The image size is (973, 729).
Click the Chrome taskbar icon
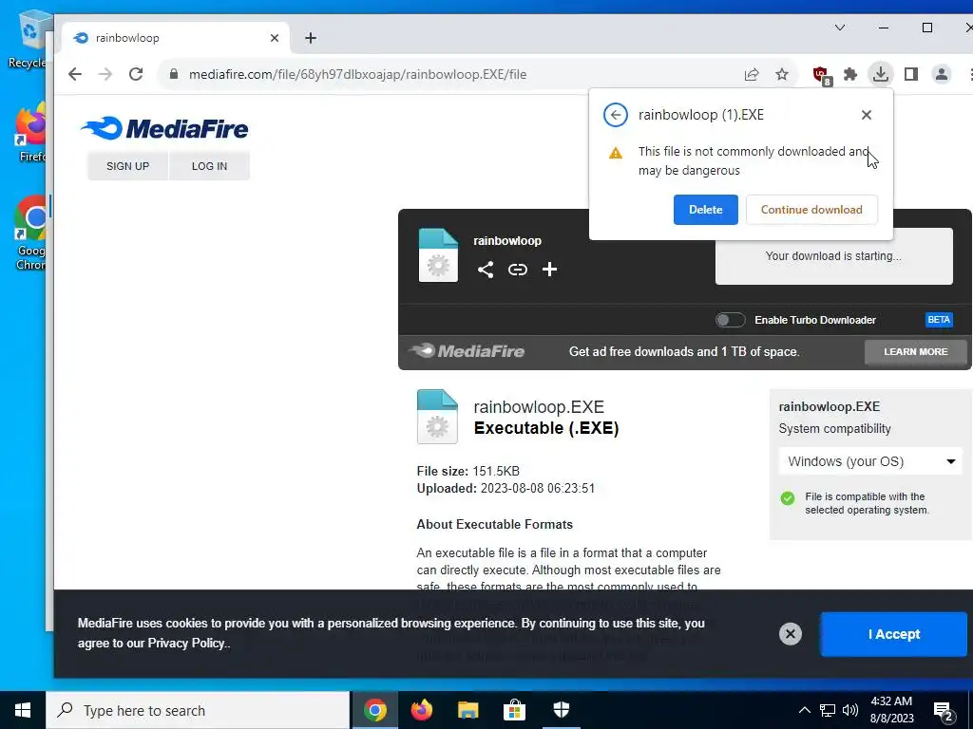[x=375, y=710]
